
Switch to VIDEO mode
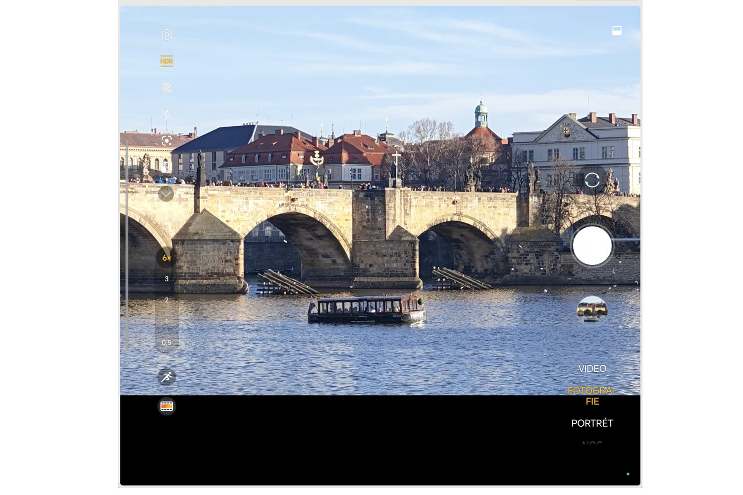(x=592, y=369)
